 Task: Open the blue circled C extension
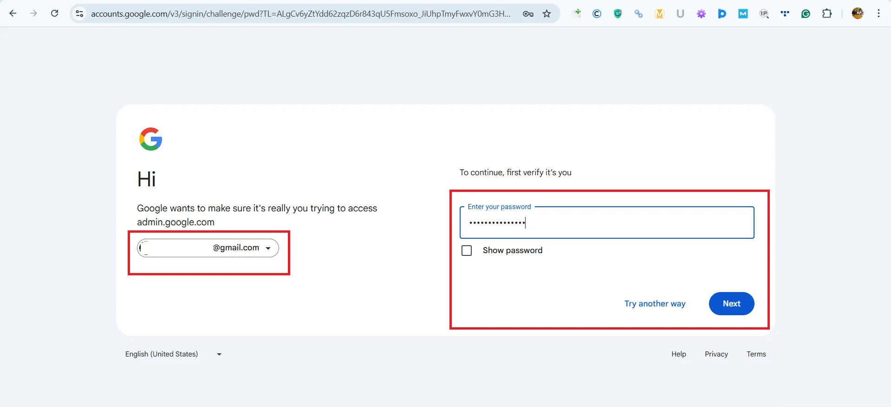tap(597, 14)
